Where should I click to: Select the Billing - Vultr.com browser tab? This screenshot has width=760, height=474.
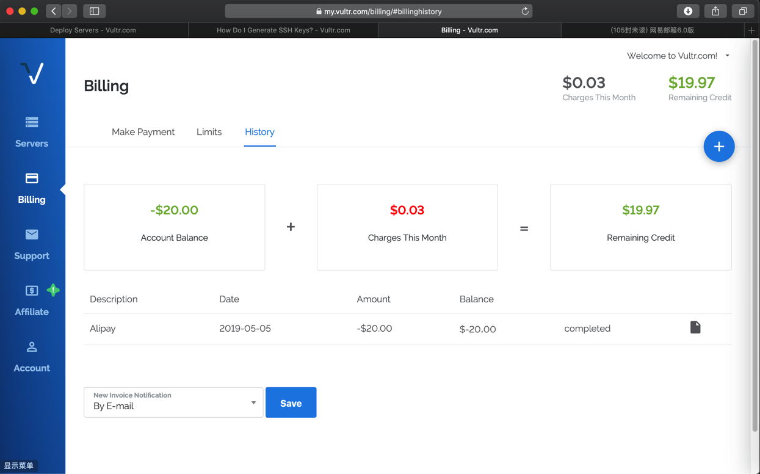click(469, 30)
